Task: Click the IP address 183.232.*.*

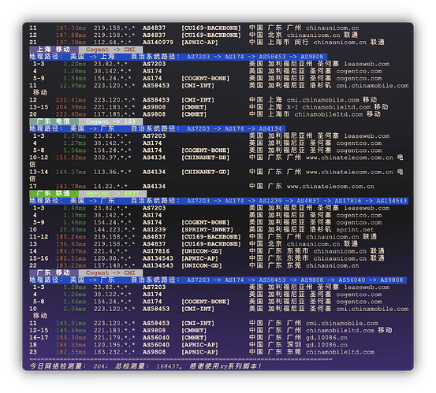Action: pyautogui.click(x=114, y=352)
